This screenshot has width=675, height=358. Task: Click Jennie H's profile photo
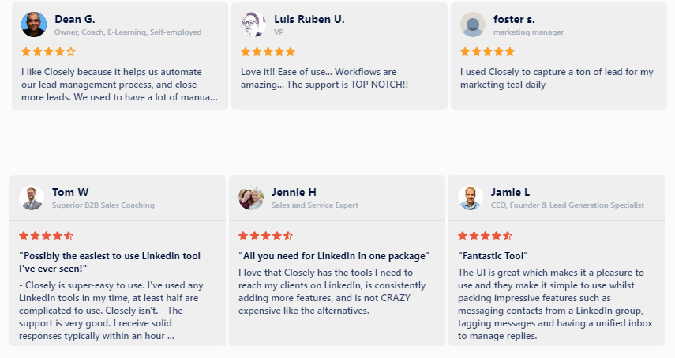pos(251,198)
